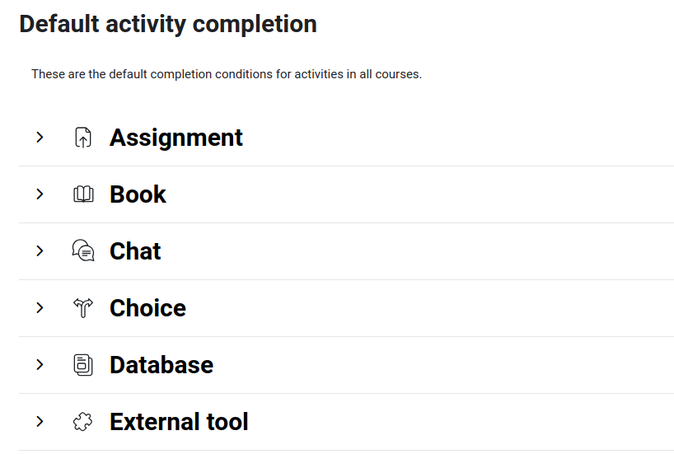Select the Choice heading text
Image resolution: width=674 pixels, height=454 pixels.
147,308
